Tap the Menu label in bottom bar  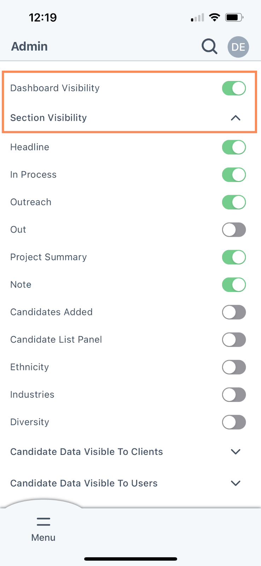pyautogui.click(x=43, y=537)
